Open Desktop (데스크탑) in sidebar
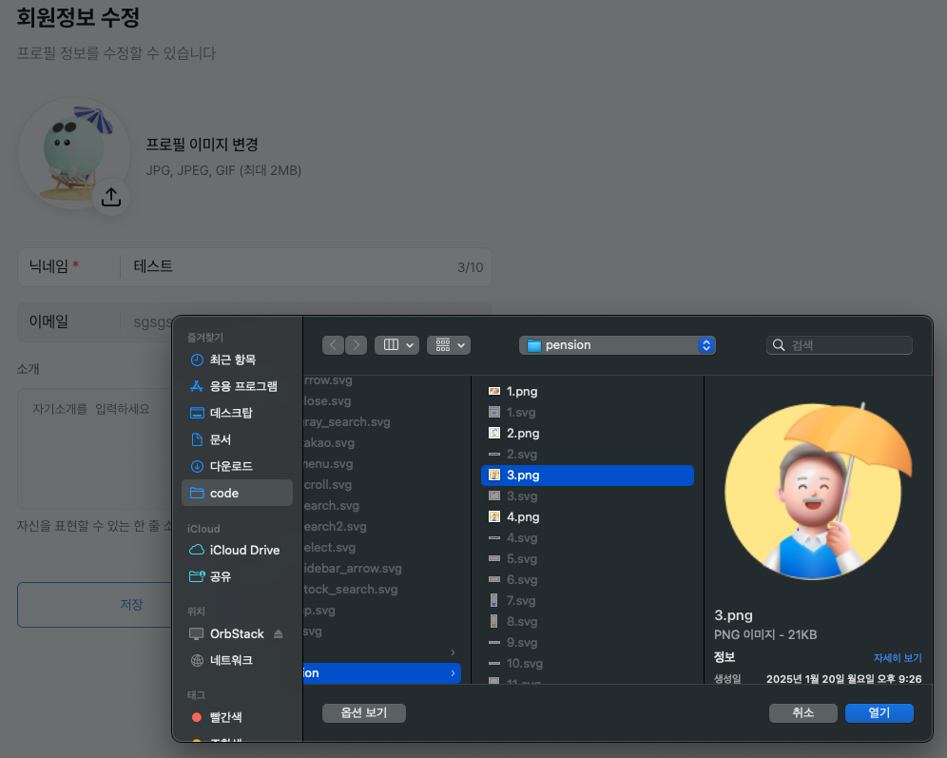Screen dimensions: 947x758 (237, 413)
